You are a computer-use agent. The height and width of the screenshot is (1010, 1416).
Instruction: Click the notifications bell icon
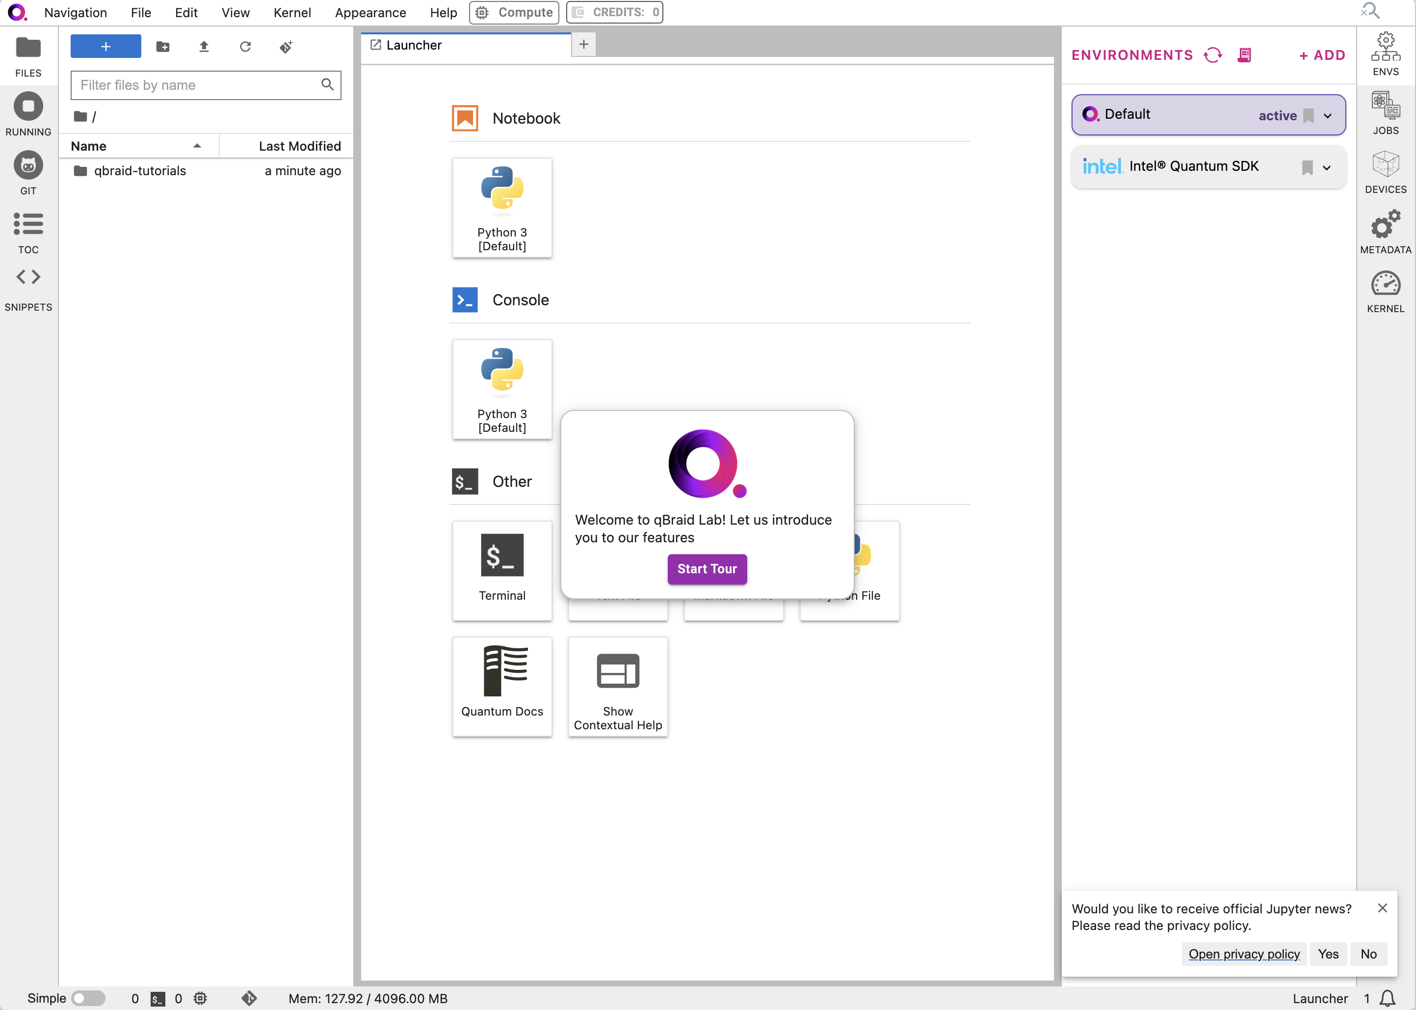[x=1388, y=998]
